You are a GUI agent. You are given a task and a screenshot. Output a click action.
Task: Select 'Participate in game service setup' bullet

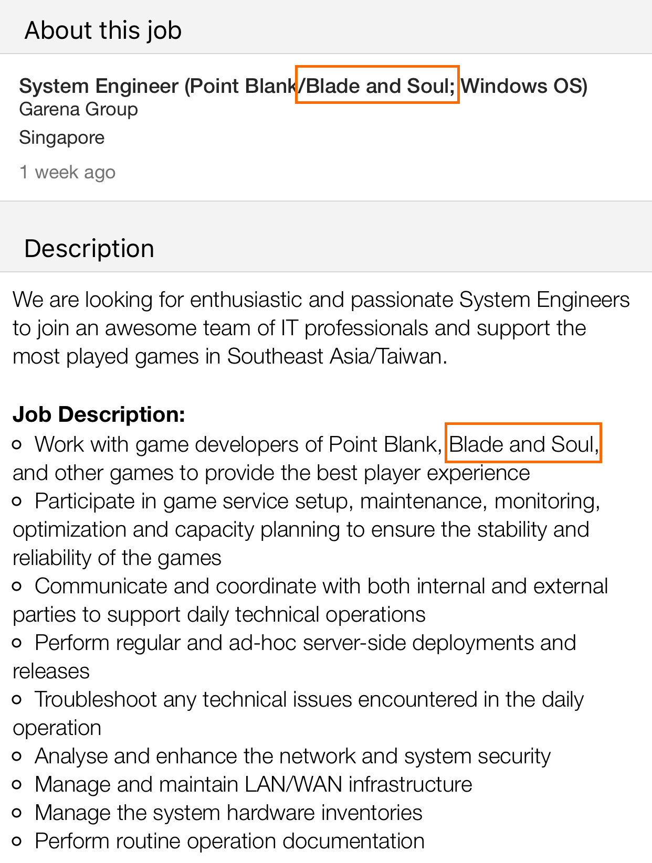point(306,529)
